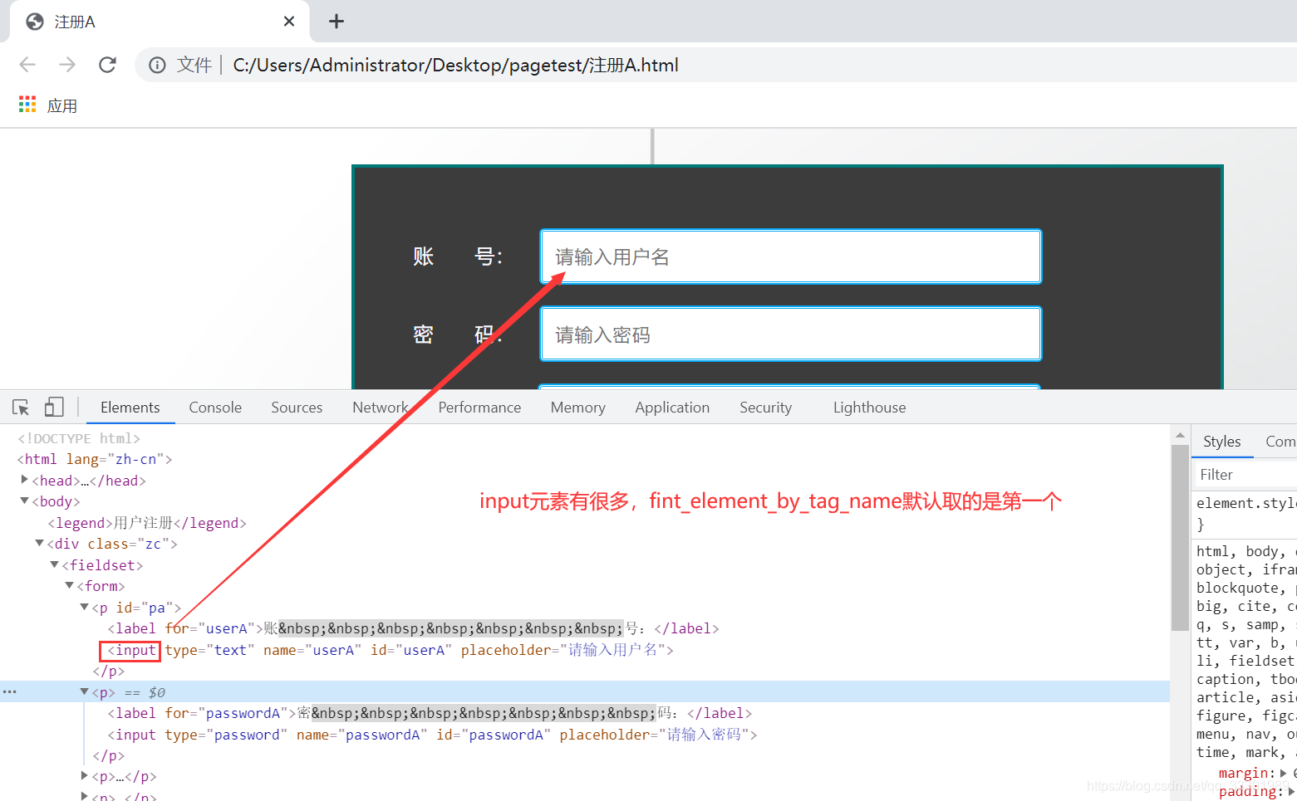The height and width of the screenshot is (801, 1297).
Task: Collapse the fieldset node
Action: click(x=54, y=564)
